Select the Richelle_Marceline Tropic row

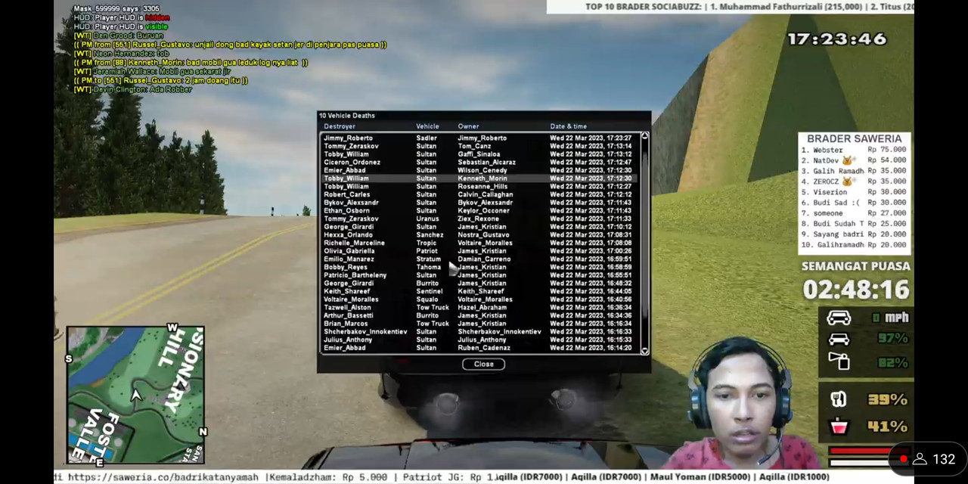(480, 243)
